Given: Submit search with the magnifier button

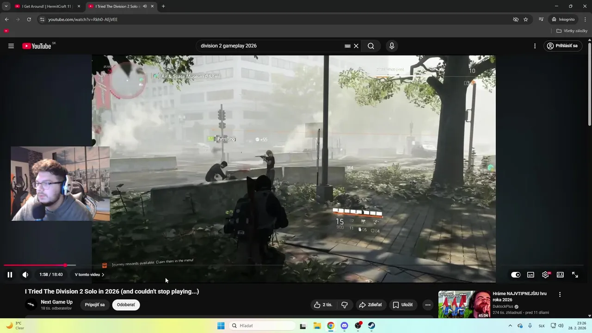Looking at the screenshot, I should [371, 46].
